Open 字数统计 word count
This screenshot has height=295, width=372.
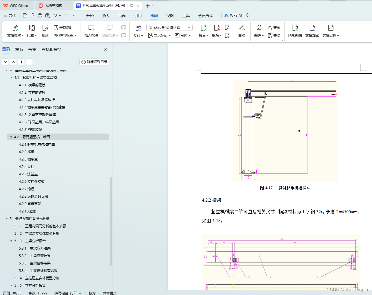pyautogui.click(x=63, y=27)
